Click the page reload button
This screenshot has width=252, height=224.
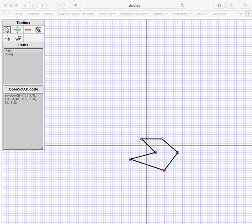[182, 6]
